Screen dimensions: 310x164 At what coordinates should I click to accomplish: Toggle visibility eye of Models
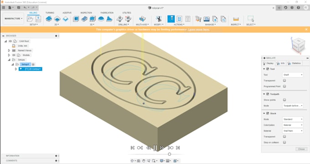click(14, 55)
